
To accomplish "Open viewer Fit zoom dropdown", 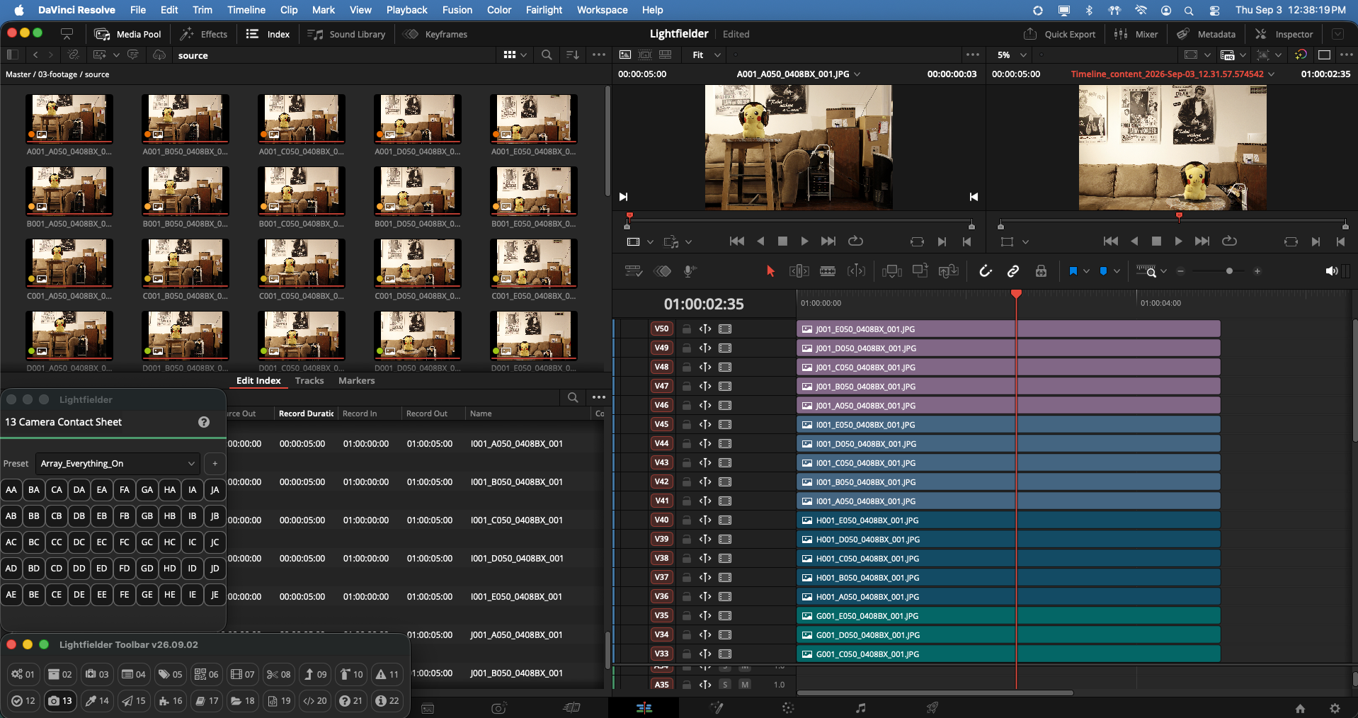I will [x=707, y=55].
